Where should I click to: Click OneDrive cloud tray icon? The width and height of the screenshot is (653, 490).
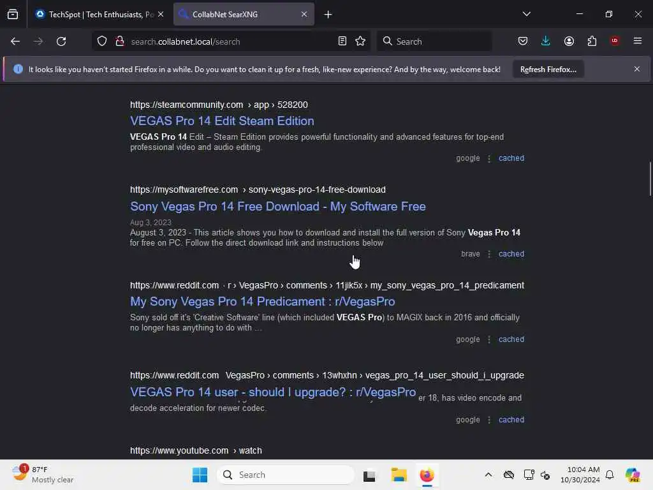pyautogui.click(x=509, y=475)
